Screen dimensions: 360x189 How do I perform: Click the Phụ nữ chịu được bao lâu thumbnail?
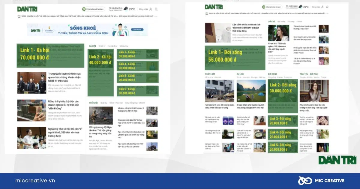[314, 91]
